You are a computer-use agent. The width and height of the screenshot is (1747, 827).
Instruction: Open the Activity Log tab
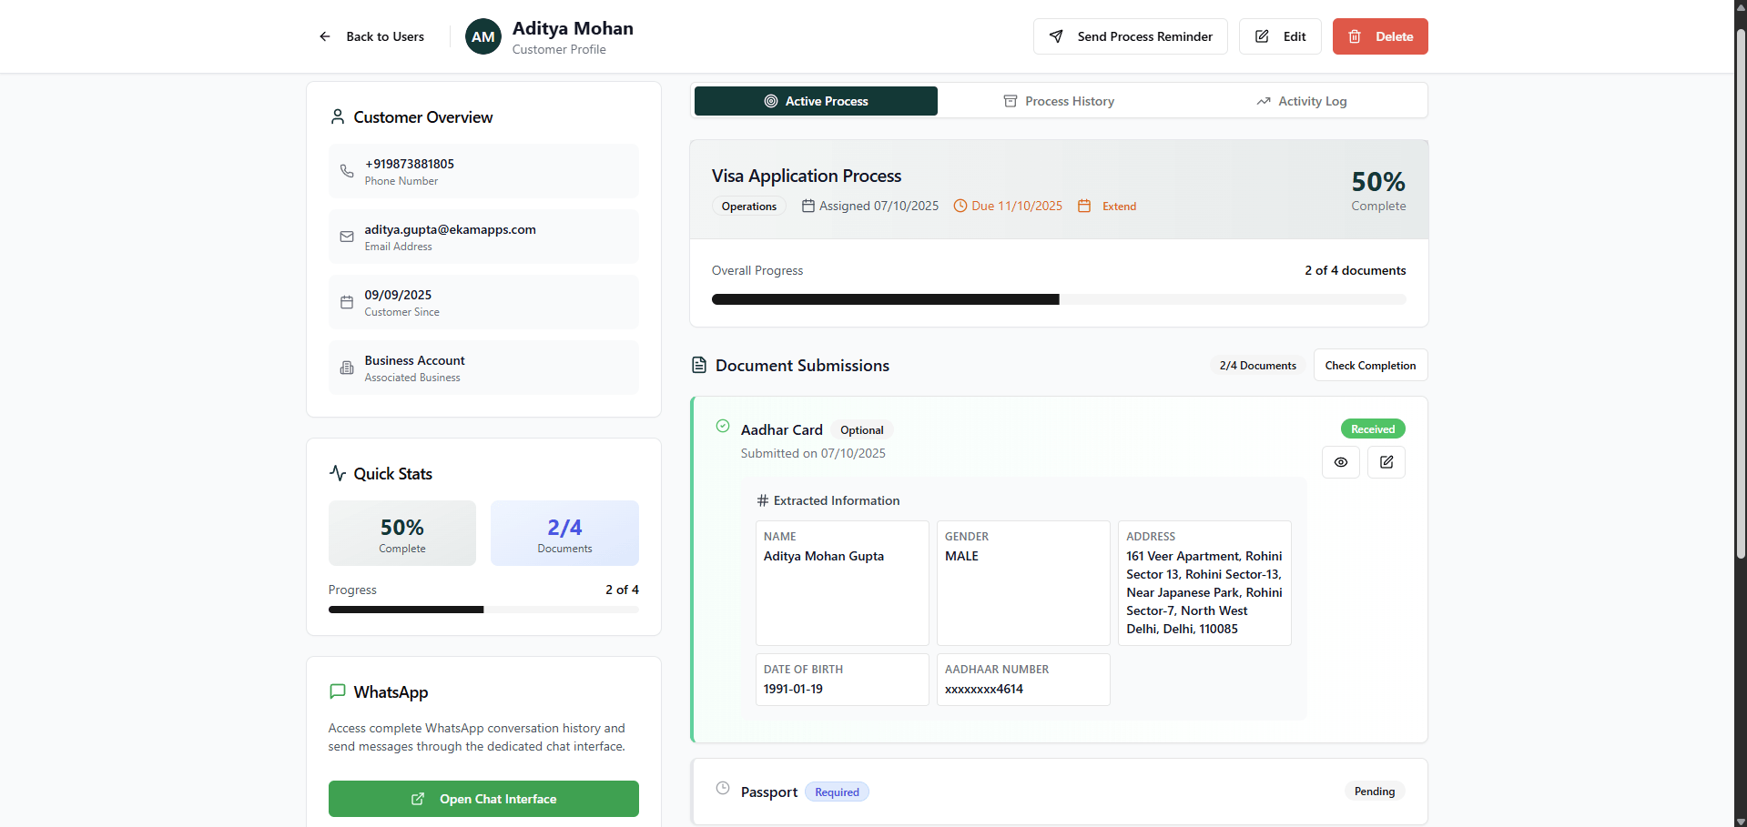coord(1302,101)
